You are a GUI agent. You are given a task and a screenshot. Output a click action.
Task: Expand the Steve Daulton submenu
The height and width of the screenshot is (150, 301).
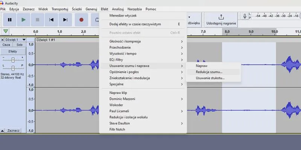click(143, 123)
